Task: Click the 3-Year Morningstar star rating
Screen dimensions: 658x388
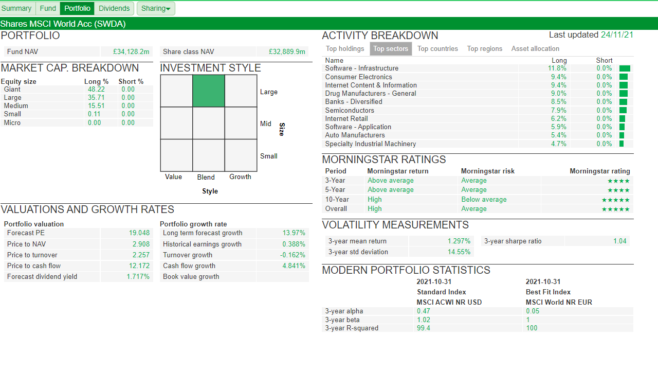Action: (x=618, y=181)
